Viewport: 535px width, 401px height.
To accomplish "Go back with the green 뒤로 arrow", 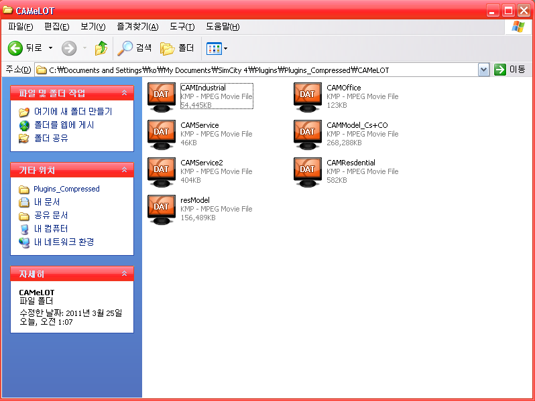I will (15, 48).
